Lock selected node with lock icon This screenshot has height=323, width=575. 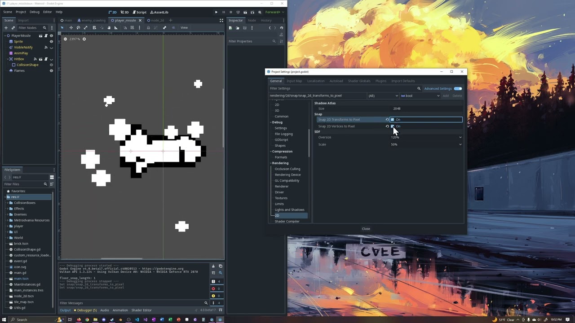[148, 28]
